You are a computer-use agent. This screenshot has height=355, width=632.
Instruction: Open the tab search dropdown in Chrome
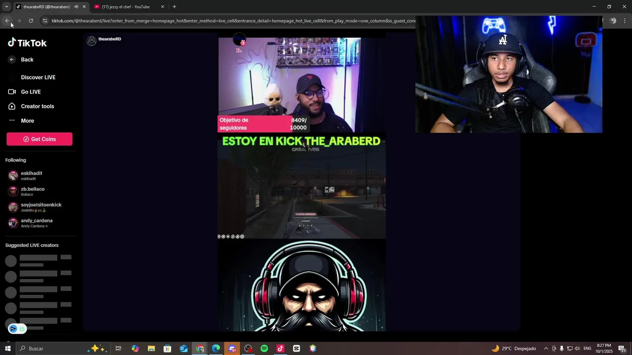6,7
